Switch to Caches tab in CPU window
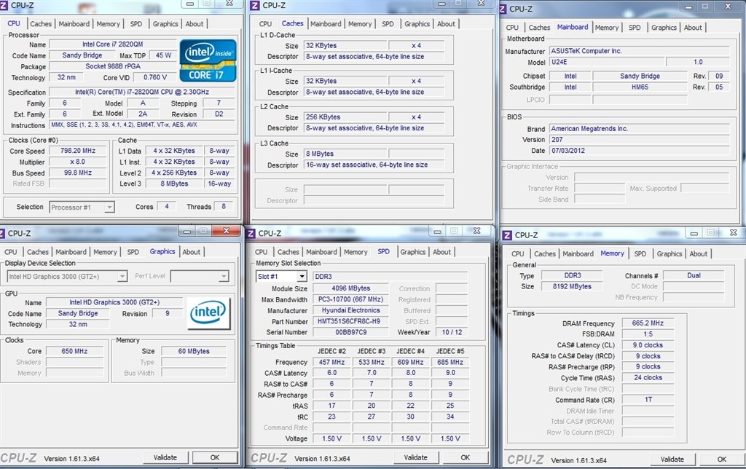The height and width of the screenshot is (469, 746). (x=41, y=24)
